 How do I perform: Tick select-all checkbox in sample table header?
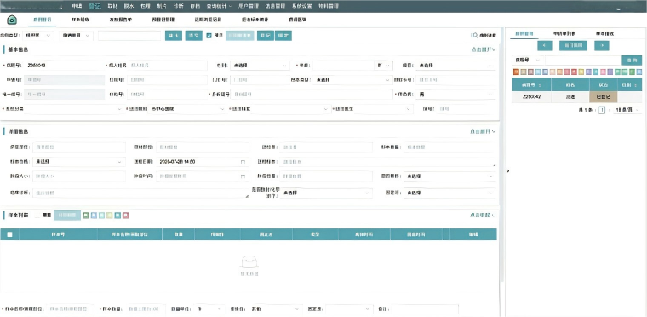[10, 234]
